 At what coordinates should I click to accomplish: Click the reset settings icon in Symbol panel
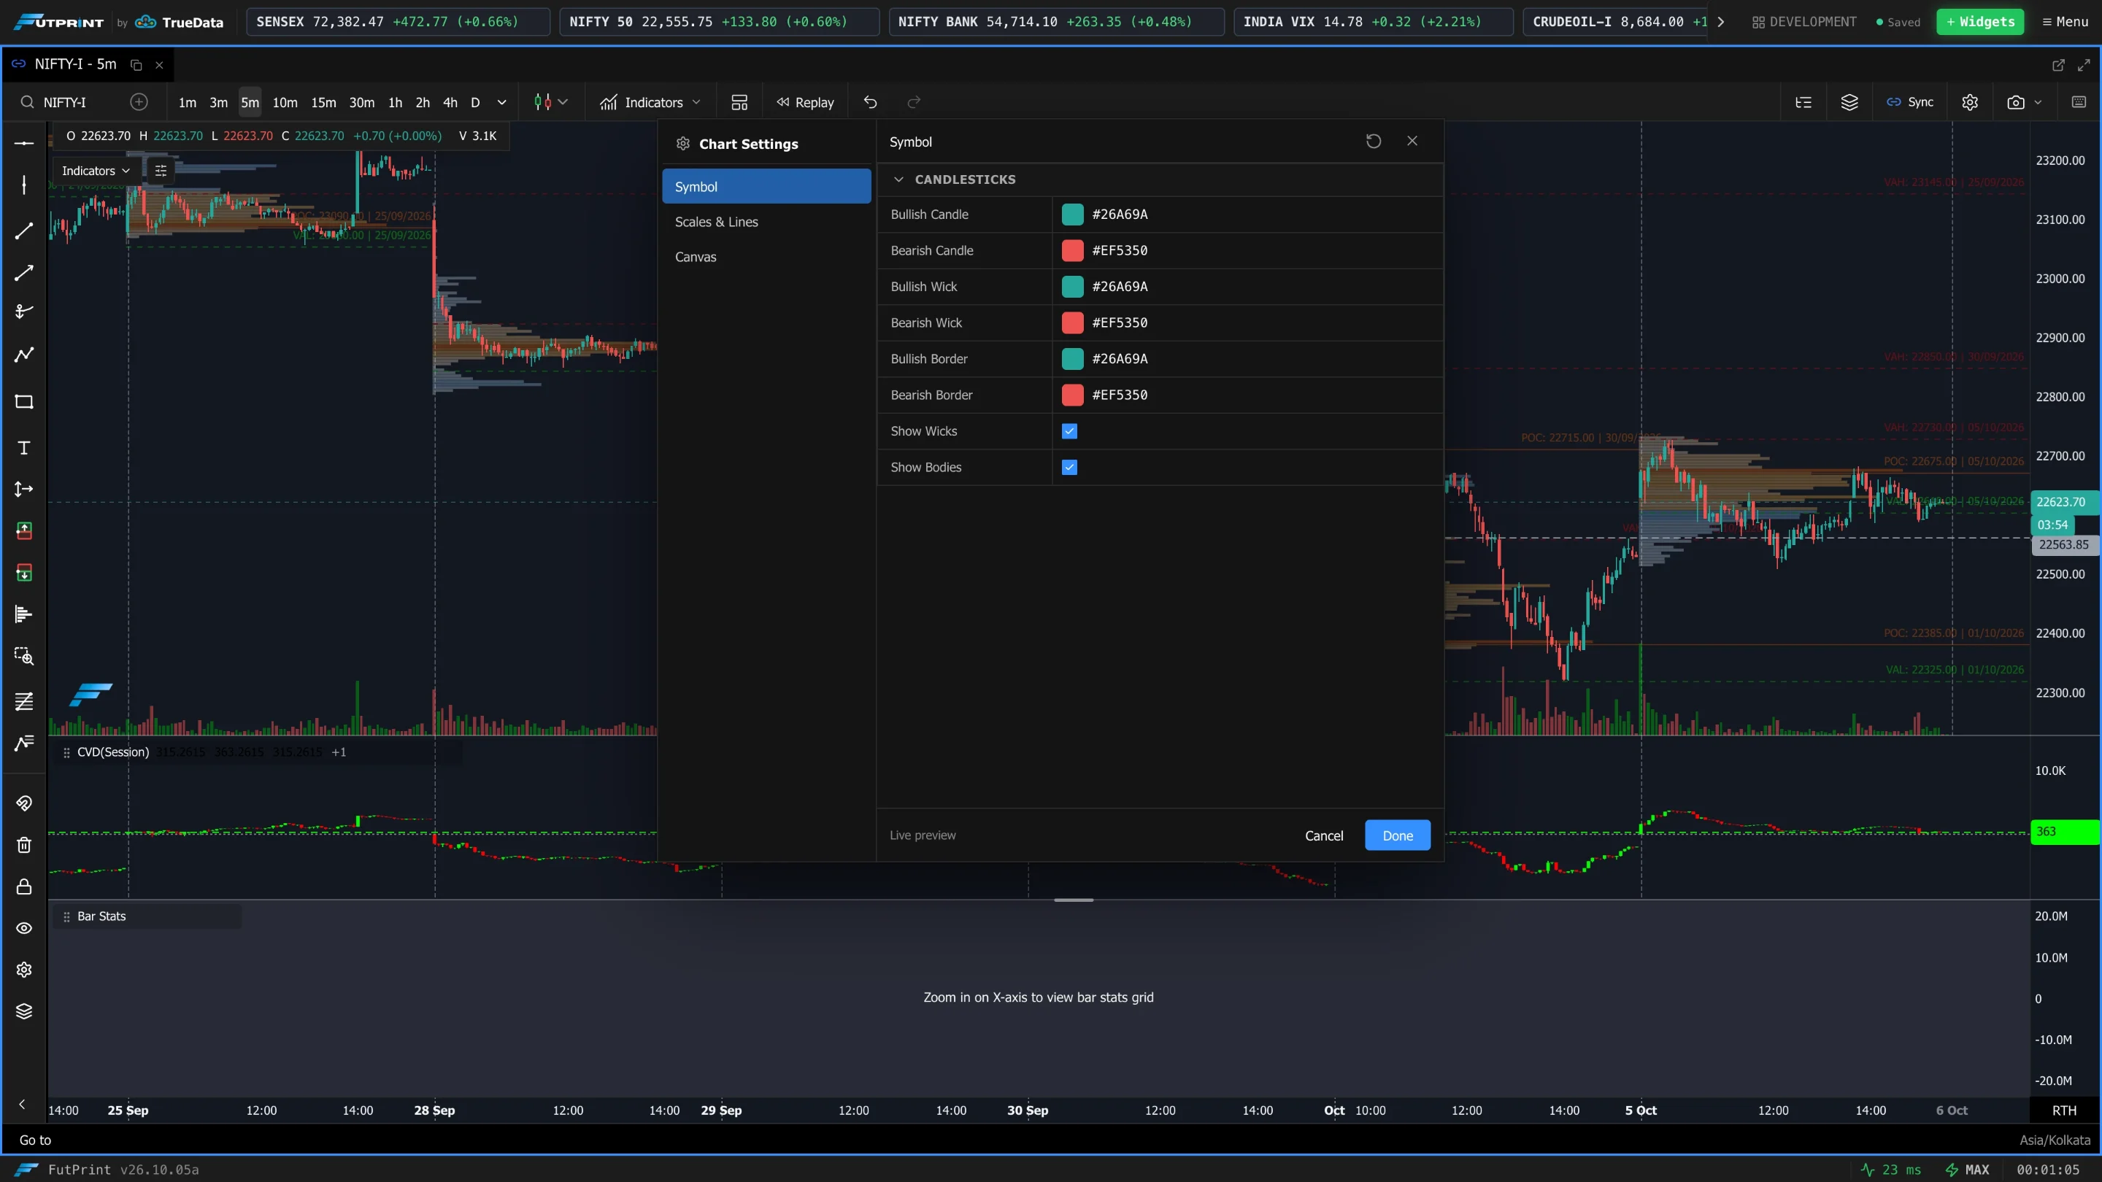point(1374,141)
